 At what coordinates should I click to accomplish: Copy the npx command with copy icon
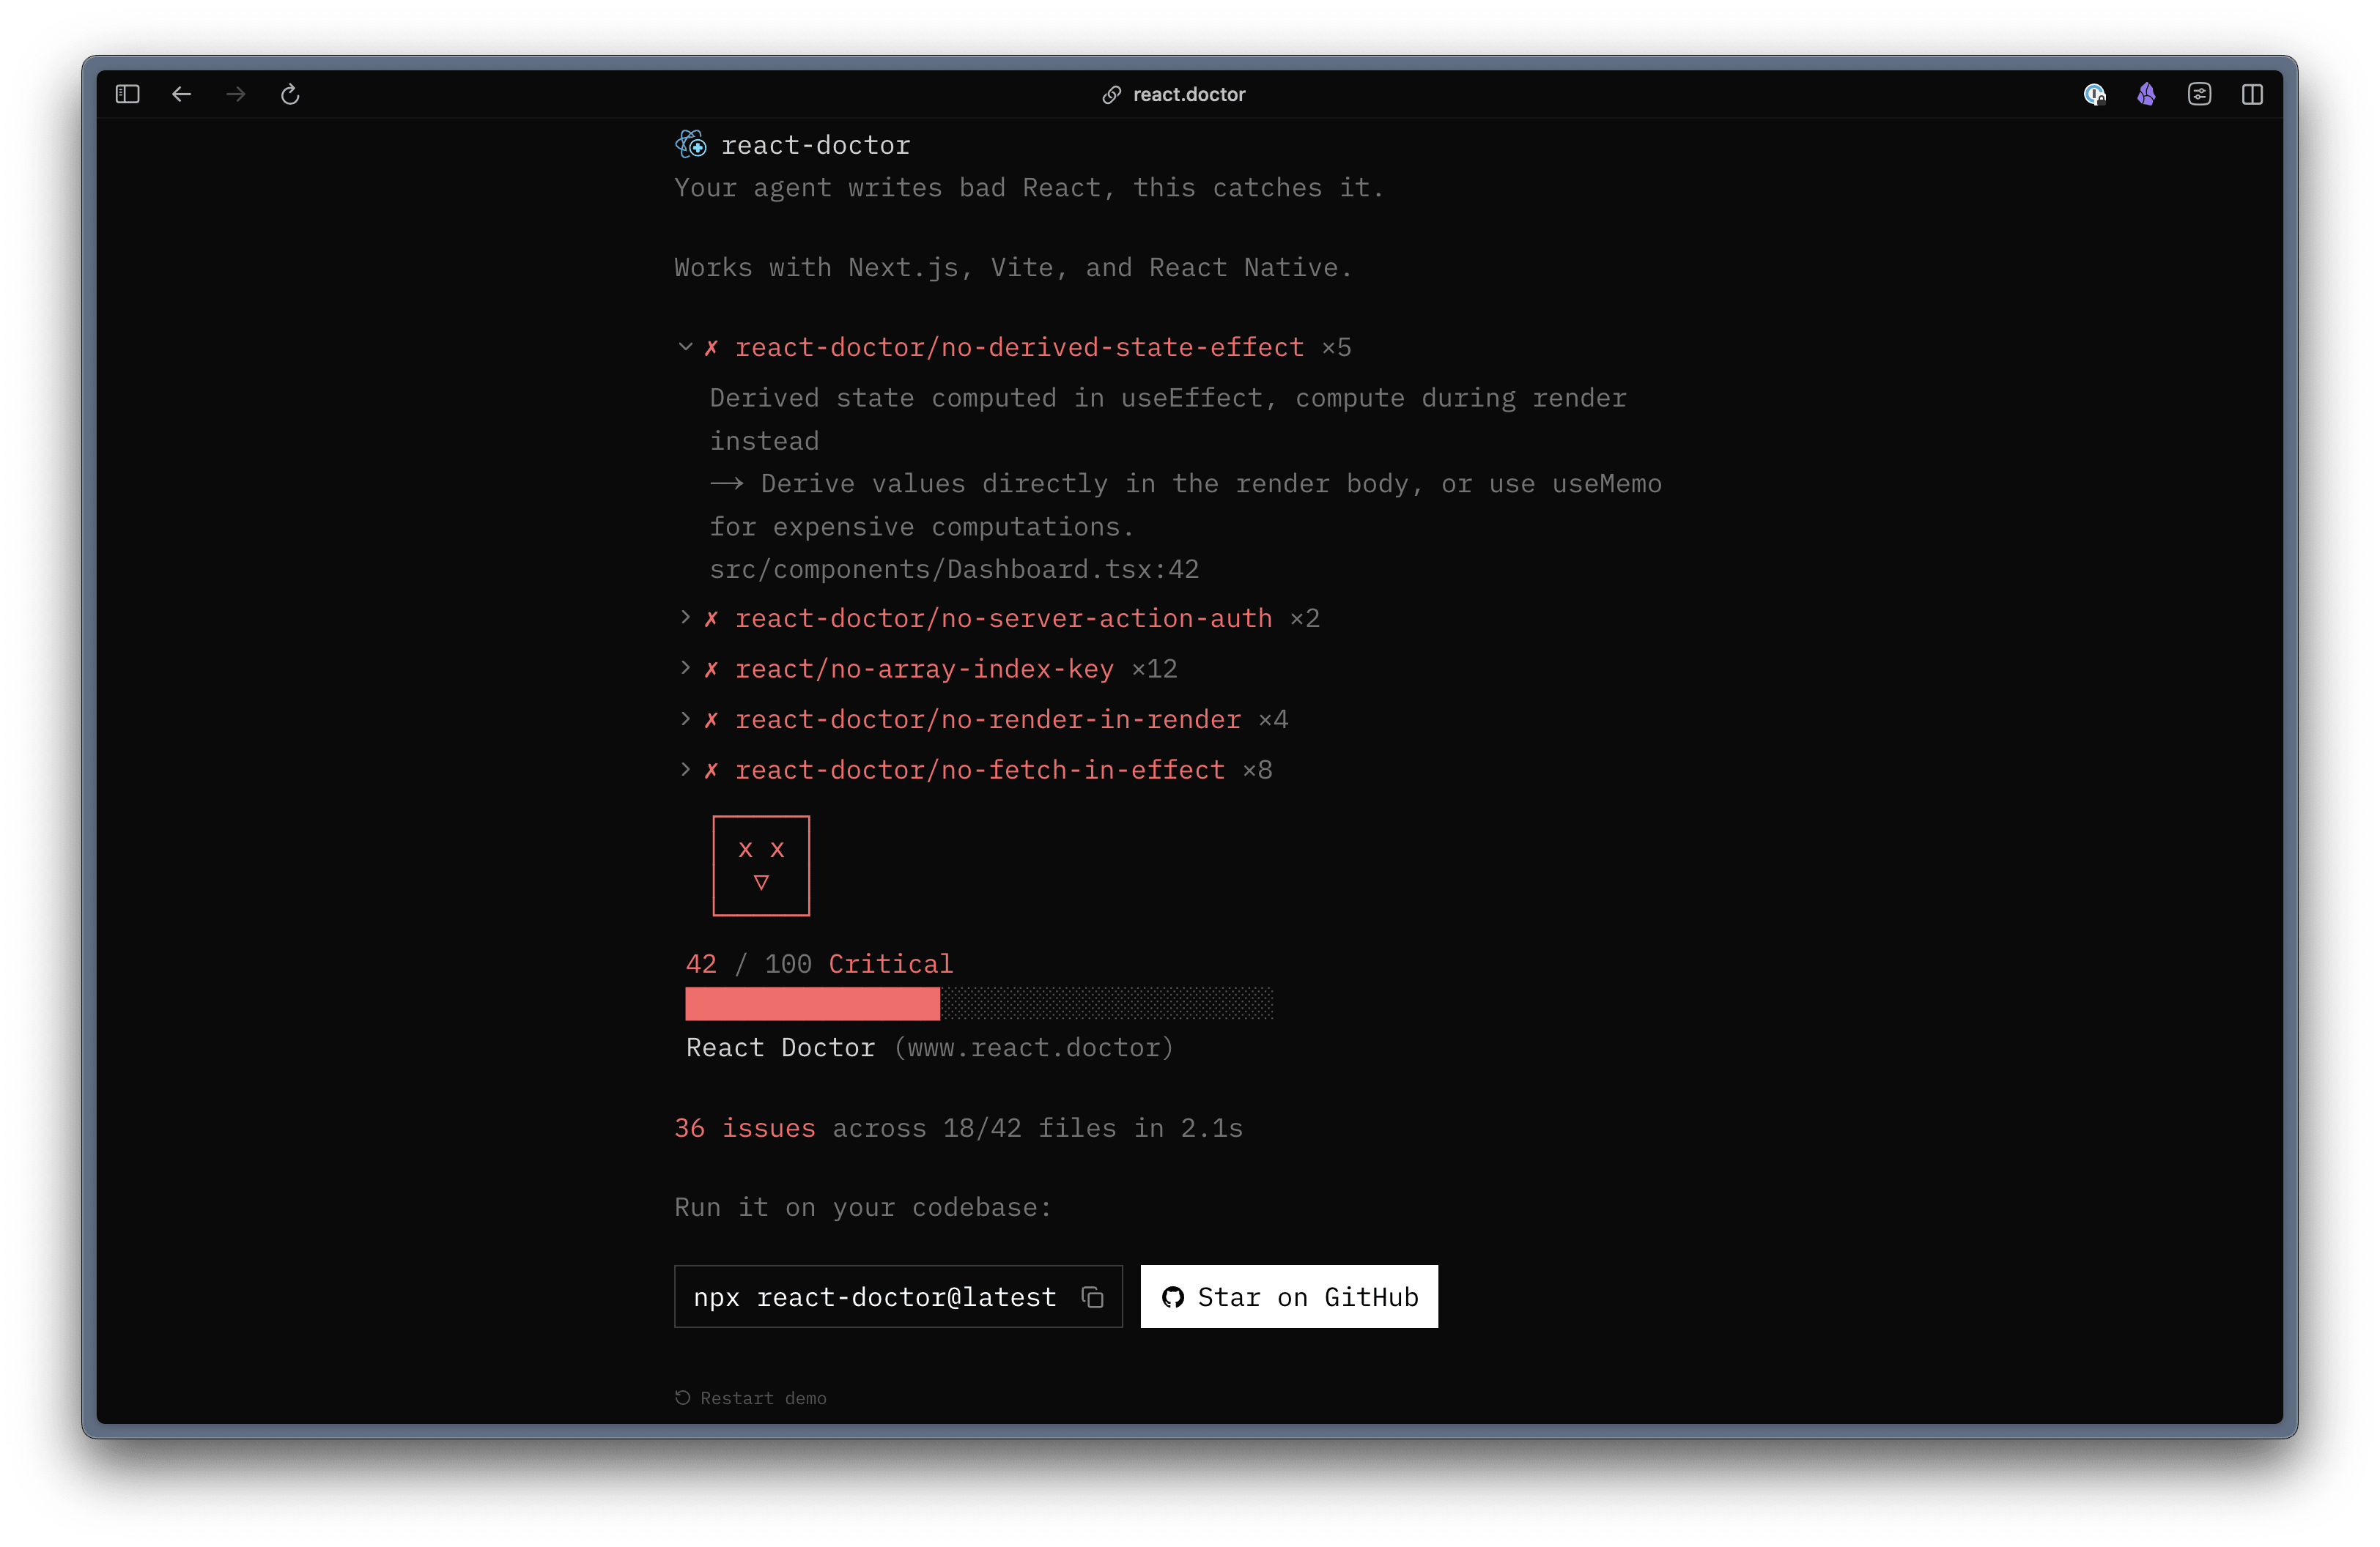1092,1297
